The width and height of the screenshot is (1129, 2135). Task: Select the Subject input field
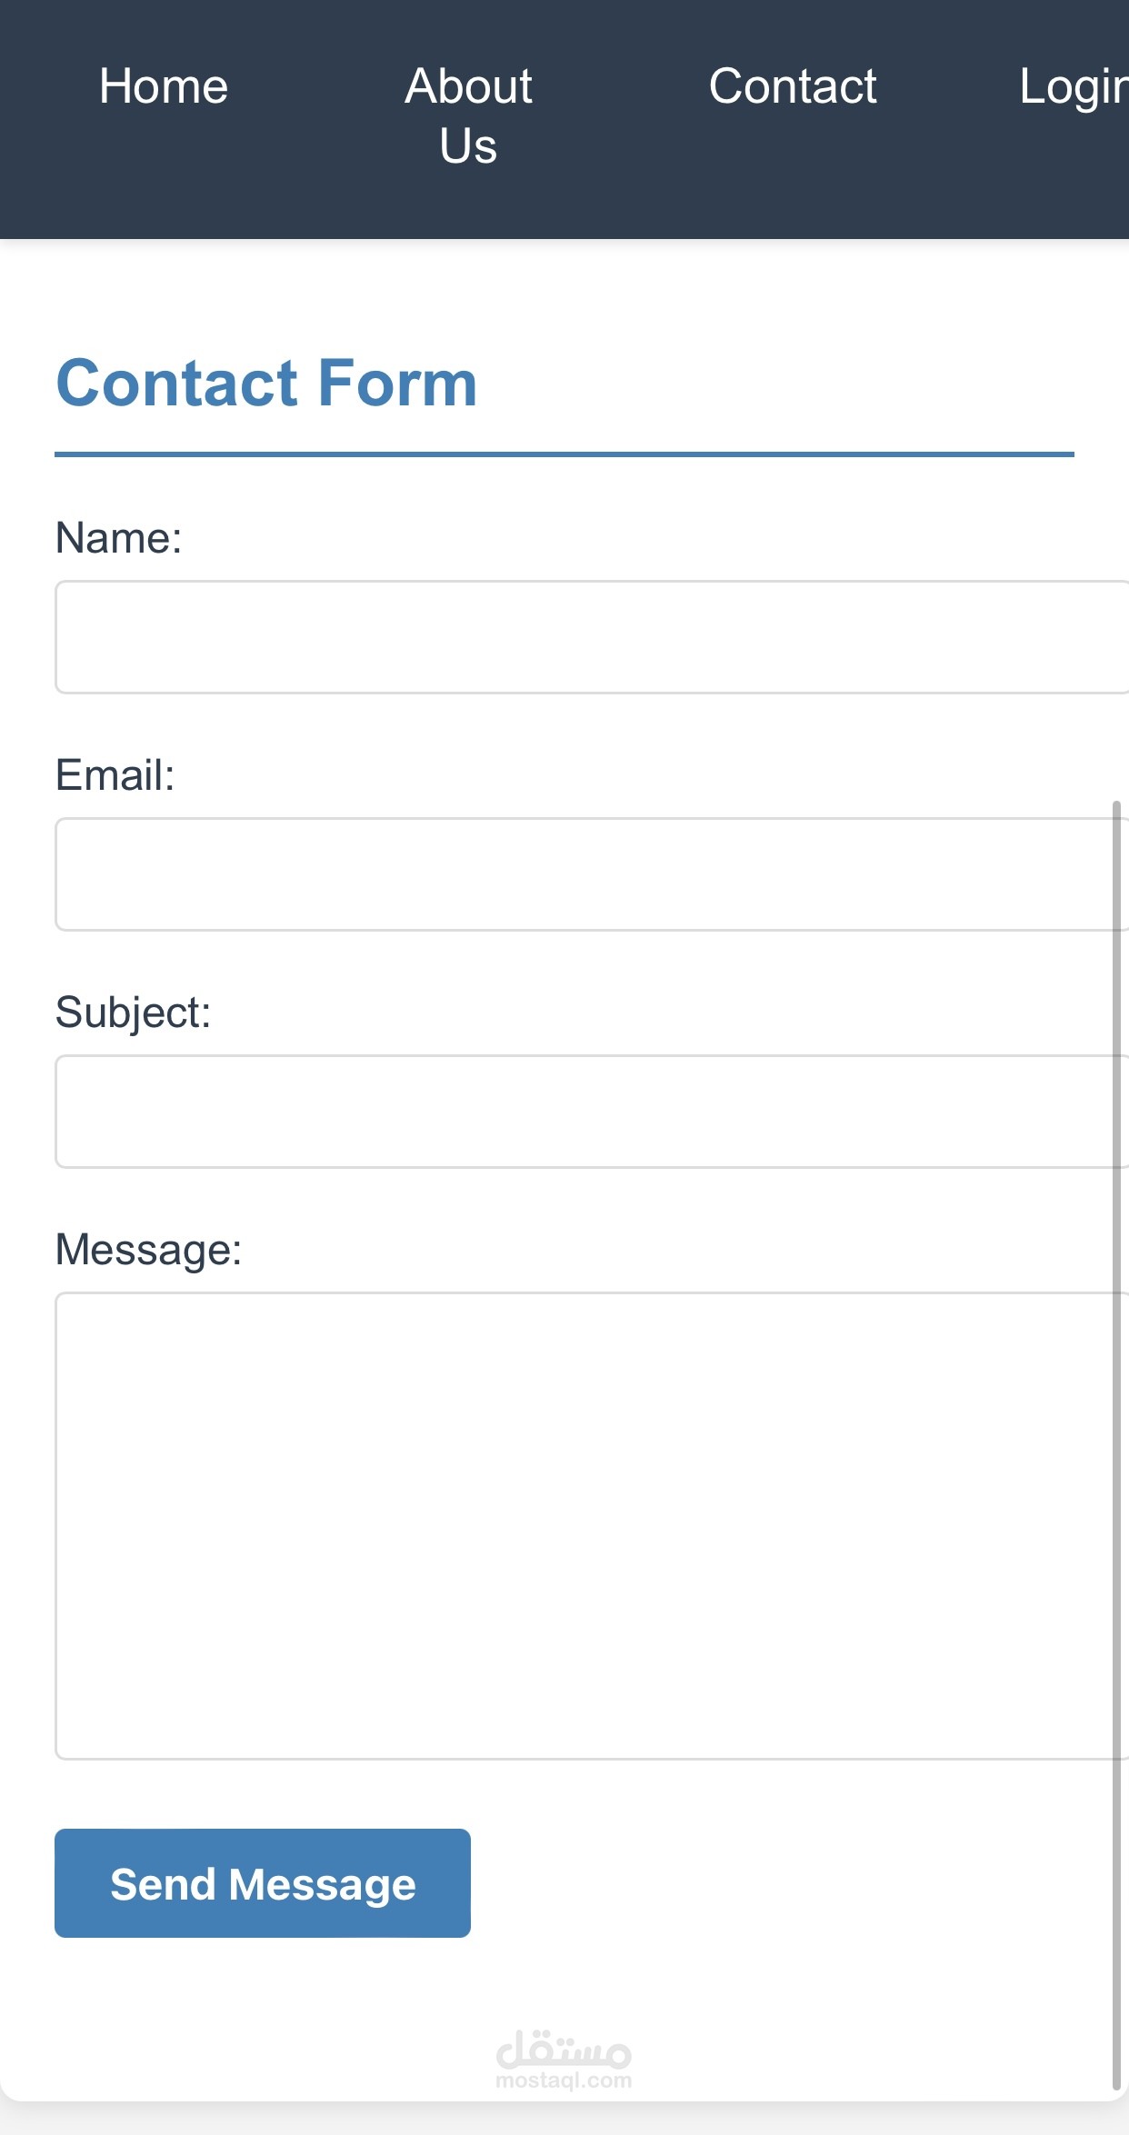click(x=582, y=1112)
